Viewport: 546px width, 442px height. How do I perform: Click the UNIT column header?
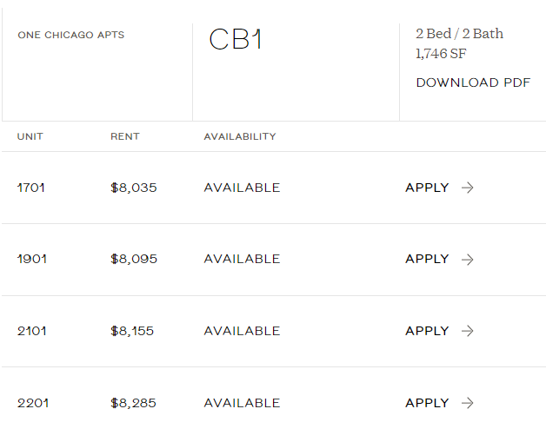(x=30, y=136)
